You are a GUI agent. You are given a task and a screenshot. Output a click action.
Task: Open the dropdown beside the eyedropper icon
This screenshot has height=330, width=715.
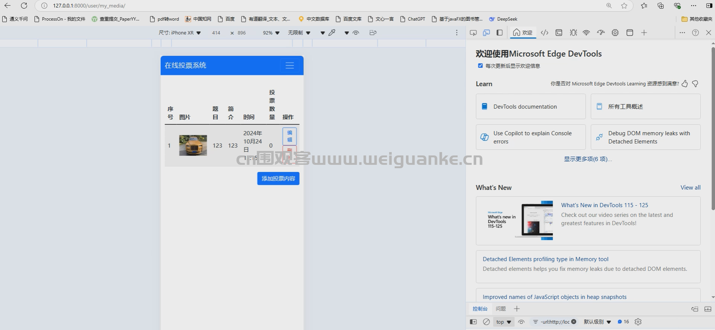[323, 33]
